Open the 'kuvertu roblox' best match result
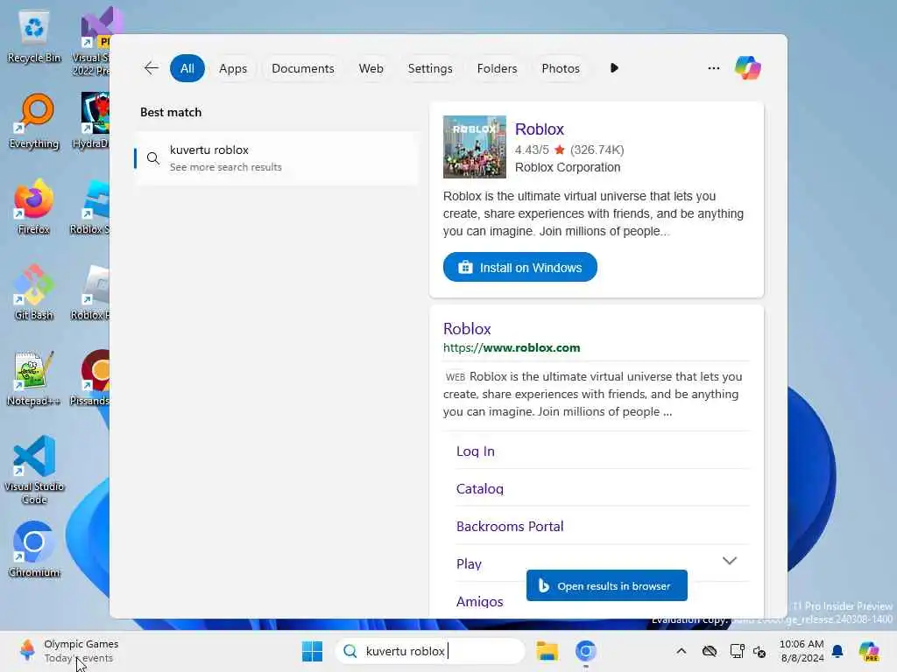This screenshot has height=672, width=897. 276,158
